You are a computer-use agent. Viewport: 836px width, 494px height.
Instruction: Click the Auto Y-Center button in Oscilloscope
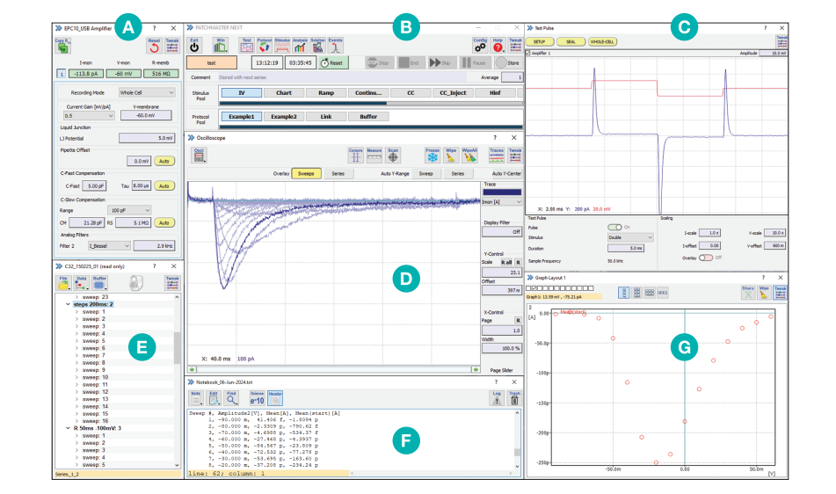506,174
